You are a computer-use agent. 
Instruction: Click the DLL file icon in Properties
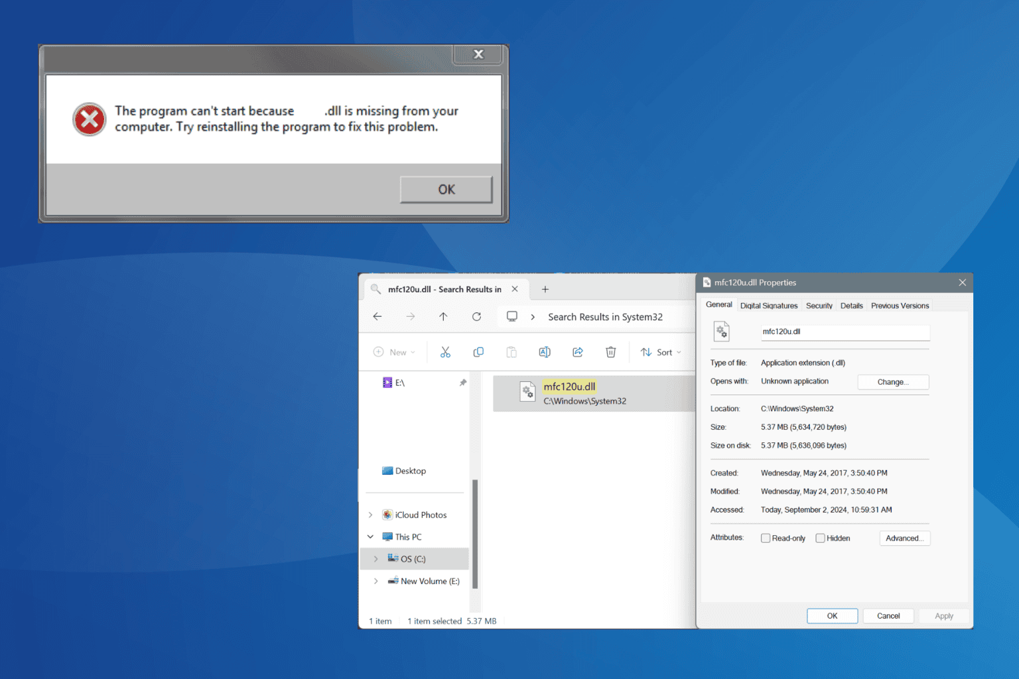pyautogui.click(x=722, y=331)
